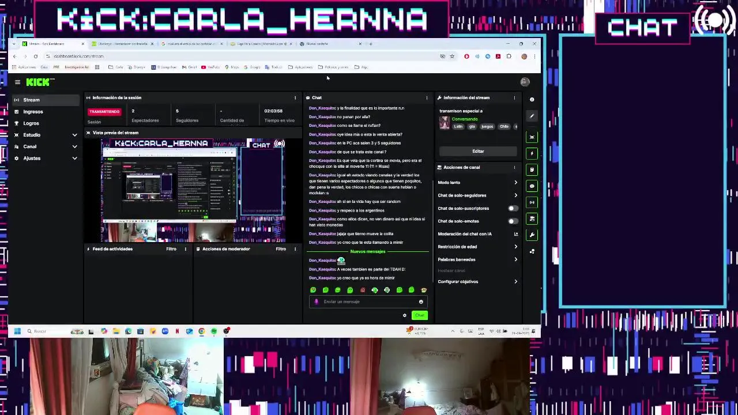Open the Chat panel three-dot menu
The height and width of the screenshot is (415, 738).
[x=427, y=97]
